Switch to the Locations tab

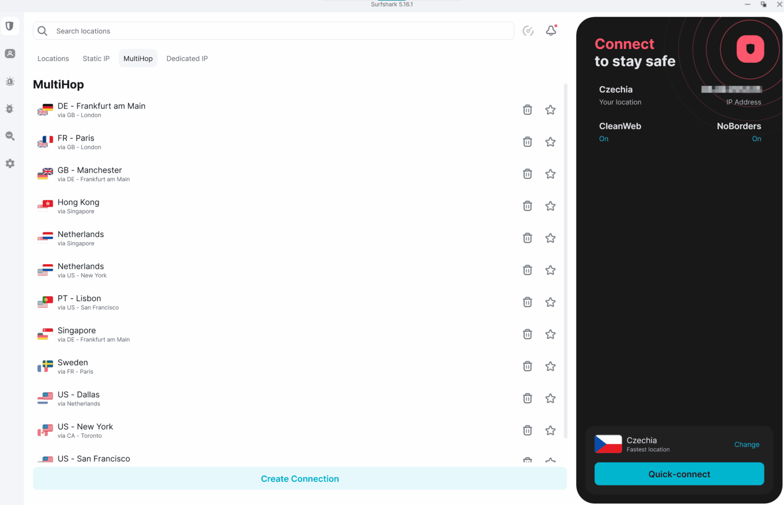pyautogui.click(x=53, y=59)
